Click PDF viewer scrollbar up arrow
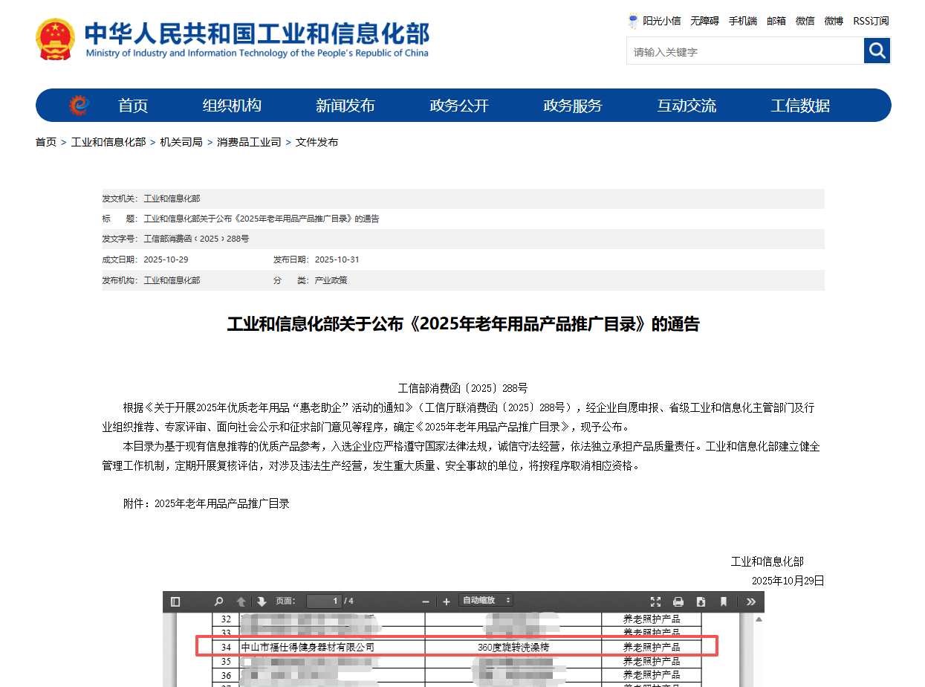Screen dimensions: 925x687 [x=759, y=619]
